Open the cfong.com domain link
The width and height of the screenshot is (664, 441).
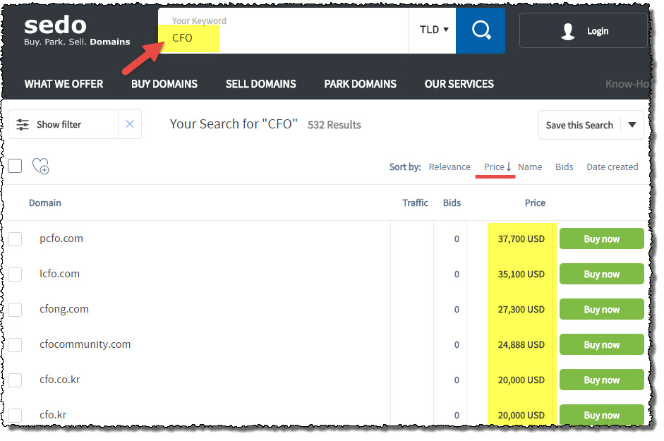pyautogui.click(x=64, y=309)
